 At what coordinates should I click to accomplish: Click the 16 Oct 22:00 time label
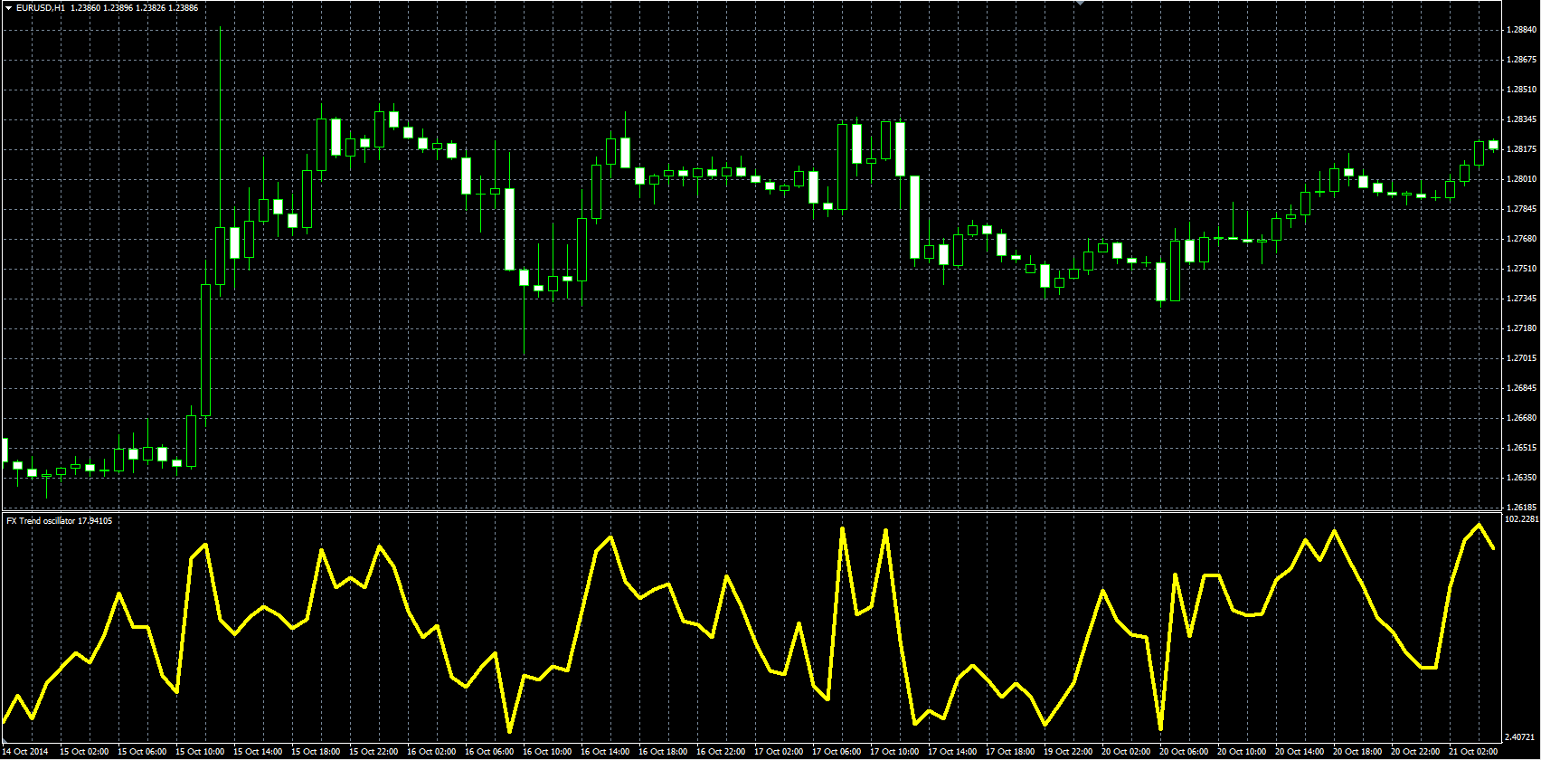pos(721,751)
